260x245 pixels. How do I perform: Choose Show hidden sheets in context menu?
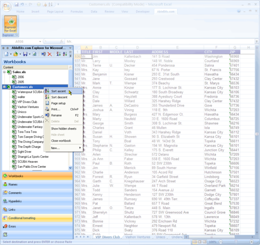(63, 128)
